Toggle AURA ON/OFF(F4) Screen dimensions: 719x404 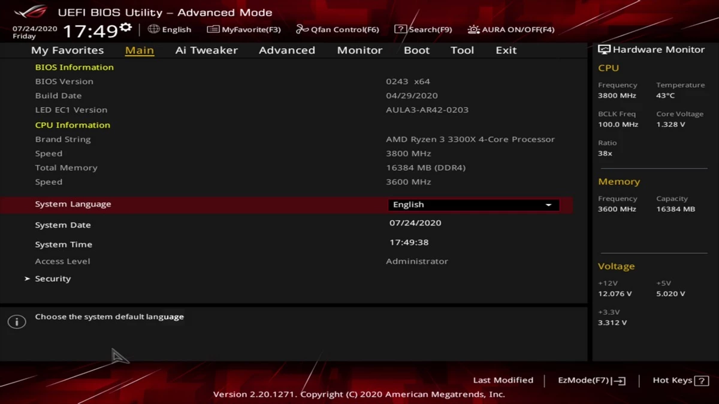(x=518, y=29)
